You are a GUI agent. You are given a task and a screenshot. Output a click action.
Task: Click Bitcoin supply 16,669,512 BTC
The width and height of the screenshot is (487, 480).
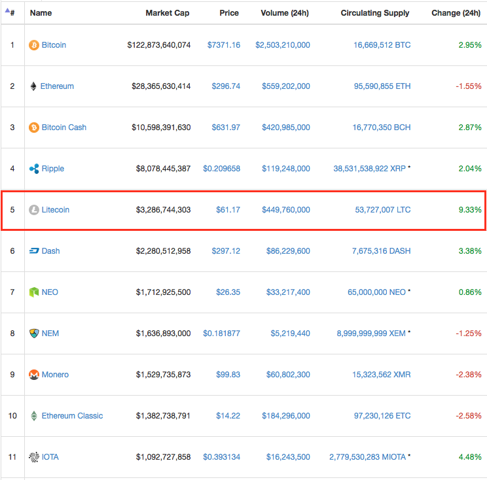382,45
